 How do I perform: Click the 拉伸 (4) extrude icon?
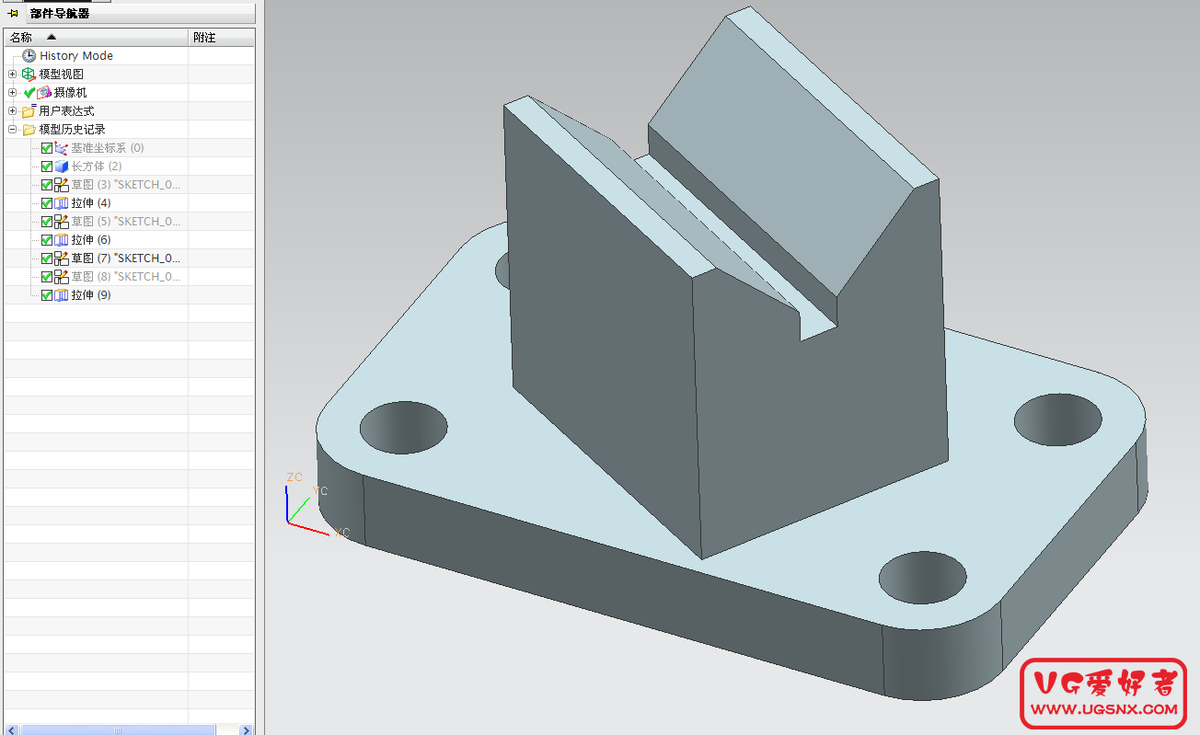[x=62, y=203]
